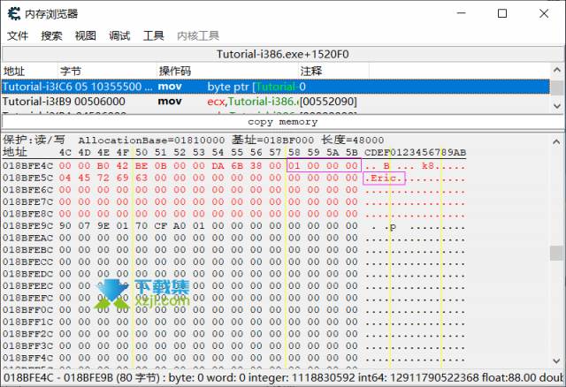Click the address 018BFE4C in hex view

point(27,166)
